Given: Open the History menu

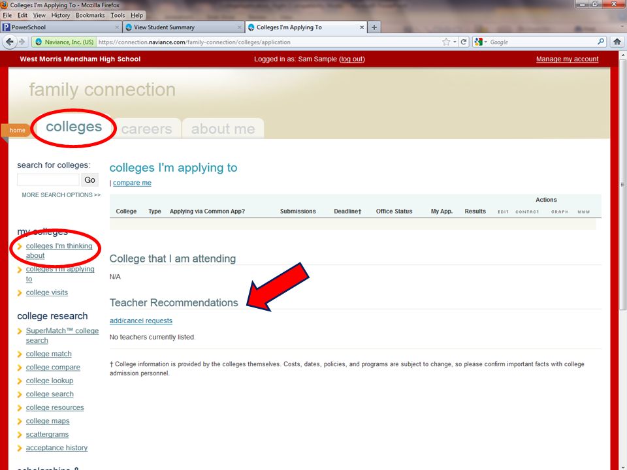Looking at the screenshot, I should pyautogui.click(x=60, y=15).
